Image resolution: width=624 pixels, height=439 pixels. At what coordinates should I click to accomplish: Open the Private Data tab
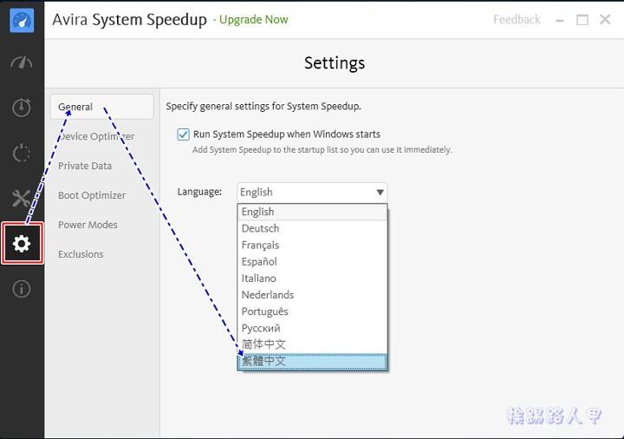coord(85,166)
